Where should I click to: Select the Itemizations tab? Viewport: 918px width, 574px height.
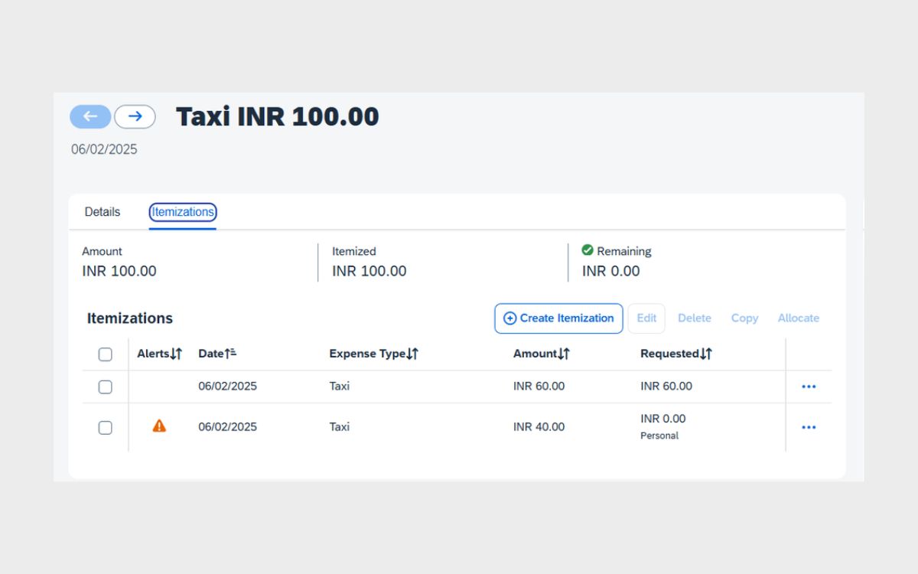[182, 212]
